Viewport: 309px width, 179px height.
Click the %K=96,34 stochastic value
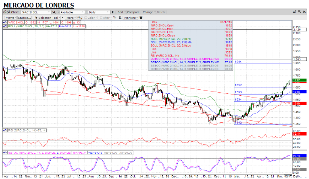coord(80,152)
